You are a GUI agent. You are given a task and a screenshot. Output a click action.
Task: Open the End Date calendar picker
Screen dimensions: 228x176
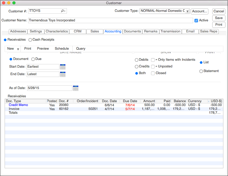coord(62,74)
